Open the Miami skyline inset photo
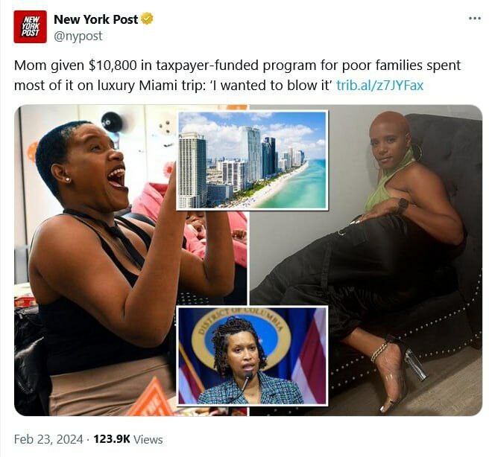 pos(252,160)
